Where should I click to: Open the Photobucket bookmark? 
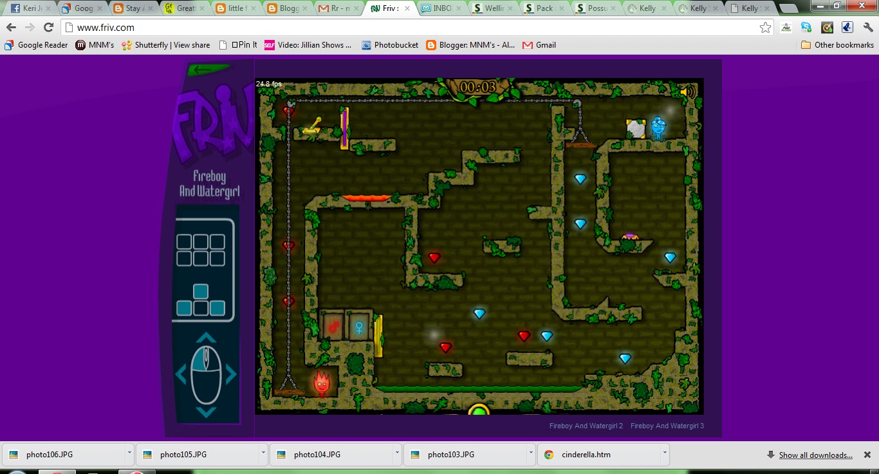(390, 45)
